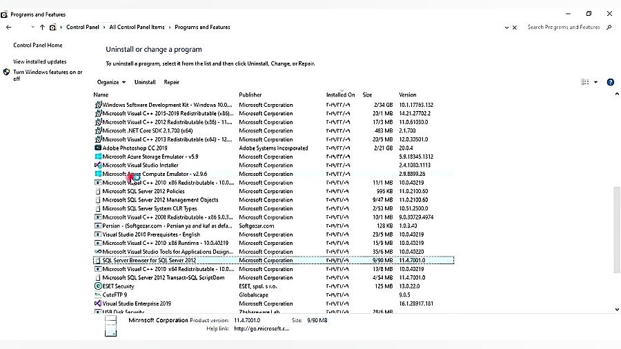Open the view options dropdown arrow

click(595, 82)
